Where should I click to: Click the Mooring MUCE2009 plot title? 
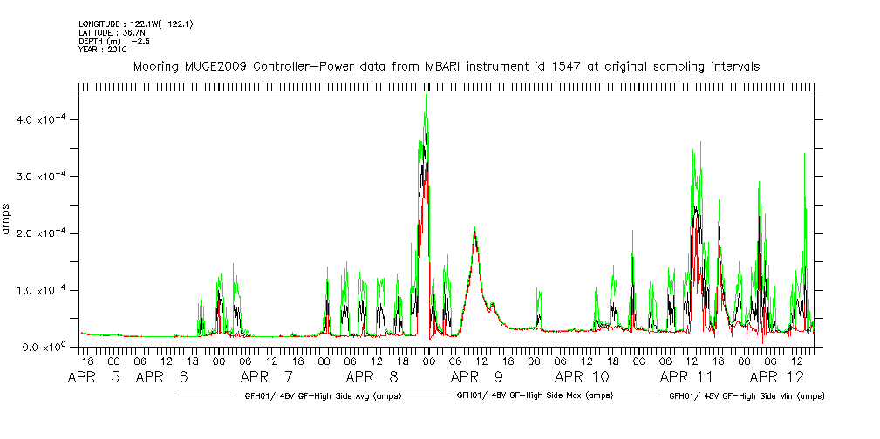446,66
